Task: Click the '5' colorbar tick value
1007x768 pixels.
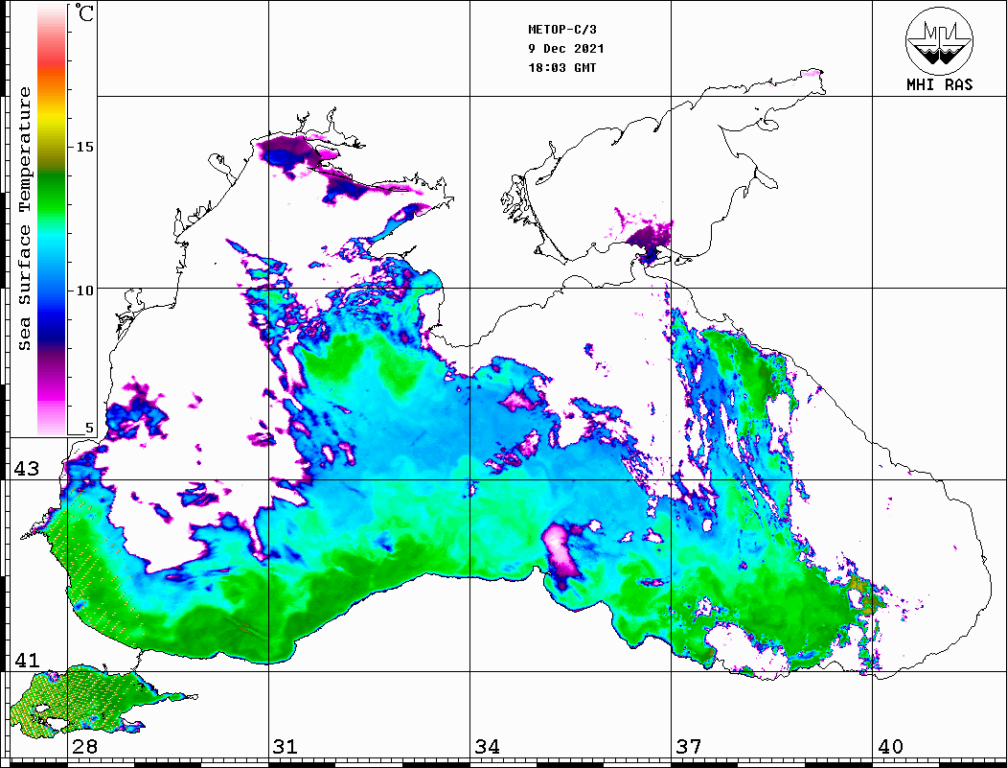Action: tap(89, 429)
